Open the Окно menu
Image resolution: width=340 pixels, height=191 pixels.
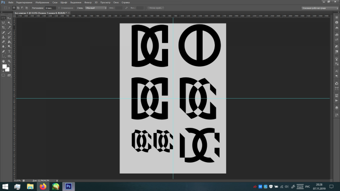pos(116,2)
